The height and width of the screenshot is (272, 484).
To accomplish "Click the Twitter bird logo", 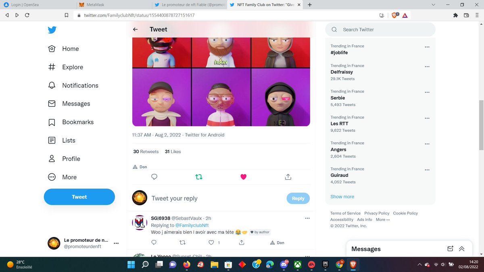I will pos(52,30).
